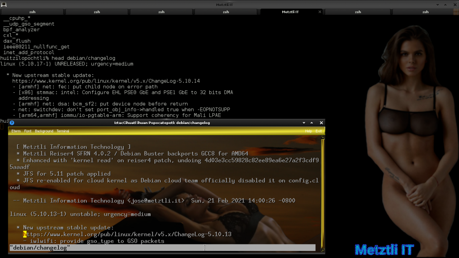
Task: Click line 'linux (5.10.17-1) UNRELEASED; urgency=medium'
Action: [67, 64]
